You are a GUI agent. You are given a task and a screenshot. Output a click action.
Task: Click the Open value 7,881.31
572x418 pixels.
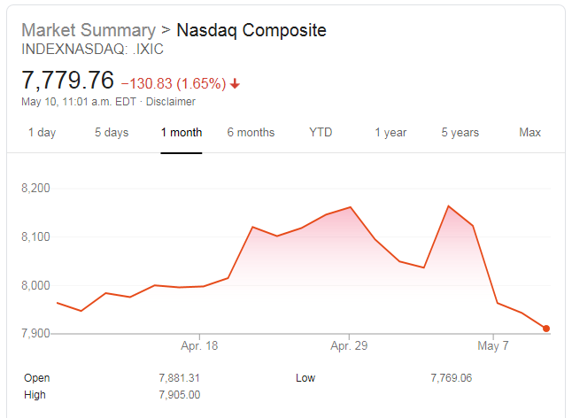[179, 378]
